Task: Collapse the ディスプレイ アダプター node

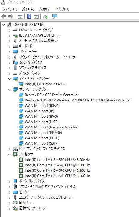Action: coord(9,79)
